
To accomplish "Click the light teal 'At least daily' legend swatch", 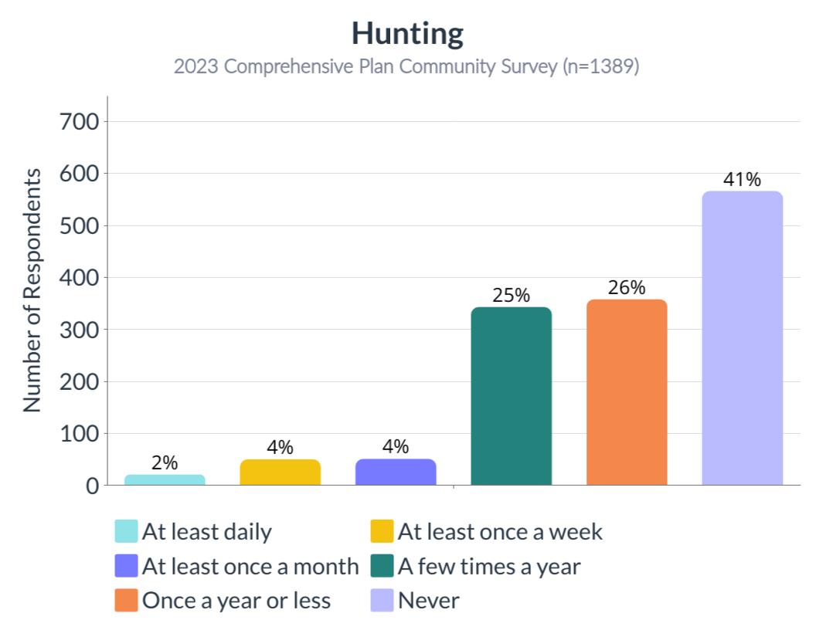I will click(126, 531).
